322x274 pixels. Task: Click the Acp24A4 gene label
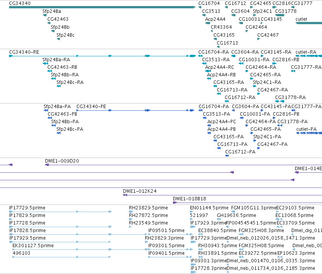click(x=215, y=19)
